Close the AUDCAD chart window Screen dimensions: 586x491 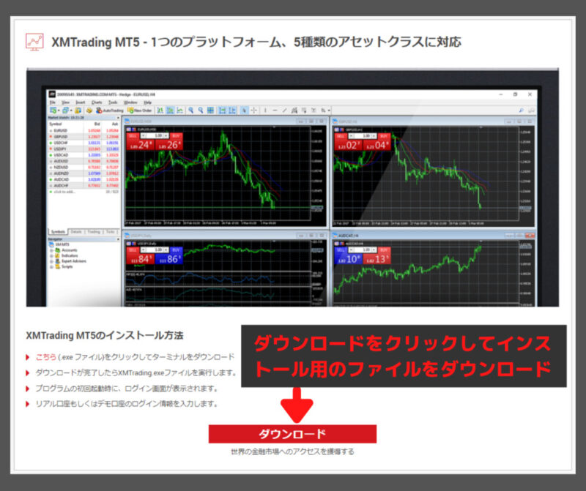pyautogui.click(x=530, y=236)
